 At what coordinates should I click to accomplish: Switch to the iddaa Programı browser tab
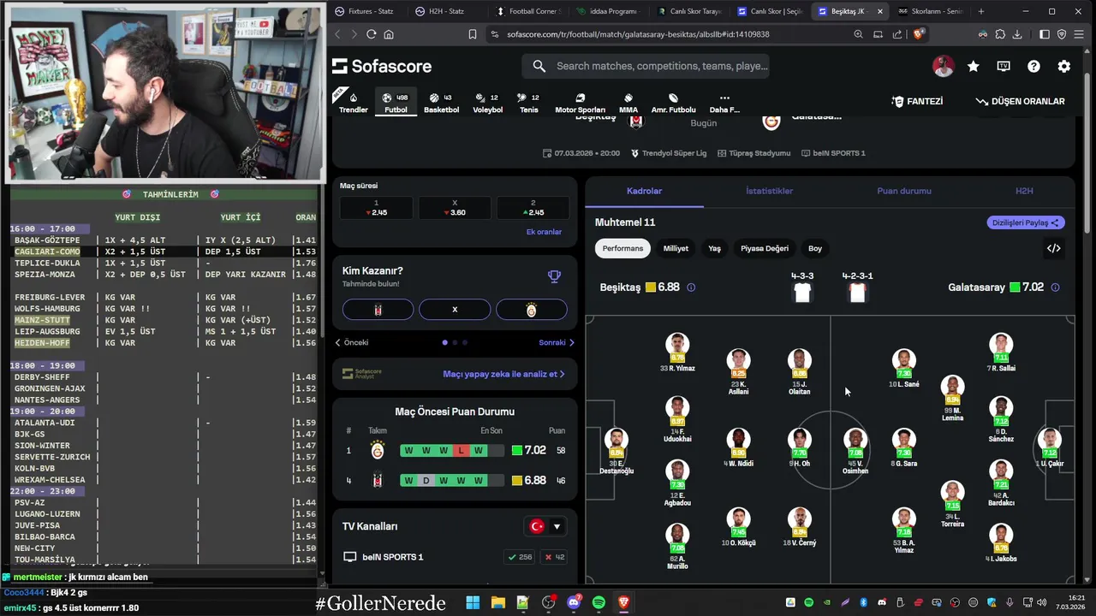607,11
